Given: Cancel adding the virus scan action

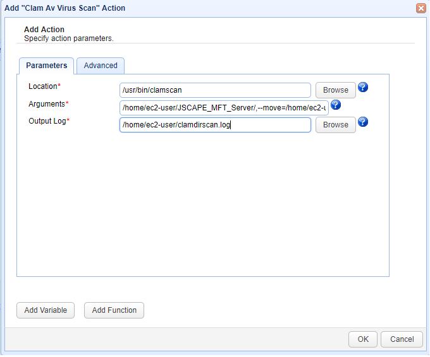Looking at the screenshot, I should (402, 339).
